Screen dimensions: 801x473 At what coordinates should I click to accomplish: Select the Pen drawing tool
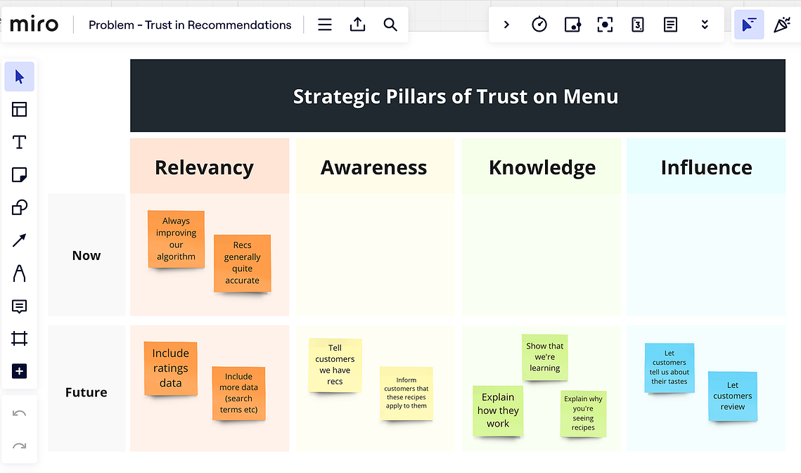pos(20,273)
